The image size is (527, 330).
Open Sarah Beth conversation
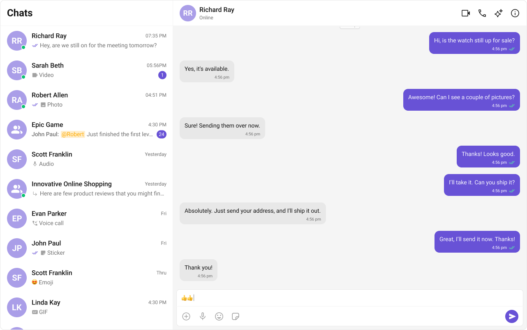[x=86, y=70]
